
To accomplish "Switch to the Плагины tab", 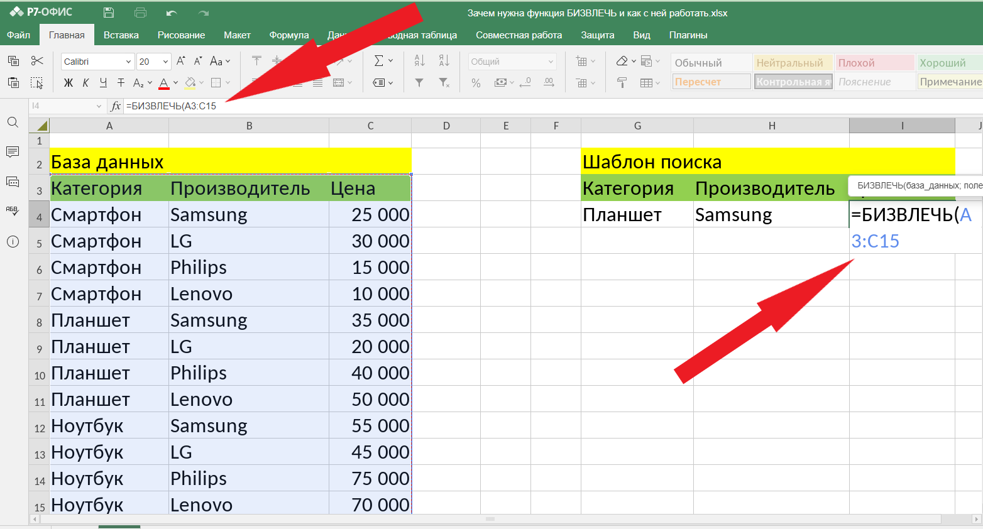I will click(688, 35).
